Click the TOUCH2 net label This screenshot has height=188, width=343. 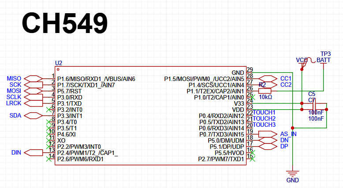[x=264, y=118]
